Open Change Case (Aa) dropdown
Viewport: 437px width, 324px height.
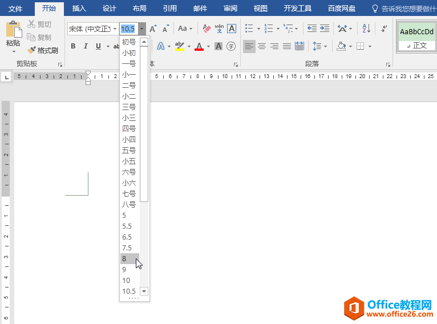185,29
